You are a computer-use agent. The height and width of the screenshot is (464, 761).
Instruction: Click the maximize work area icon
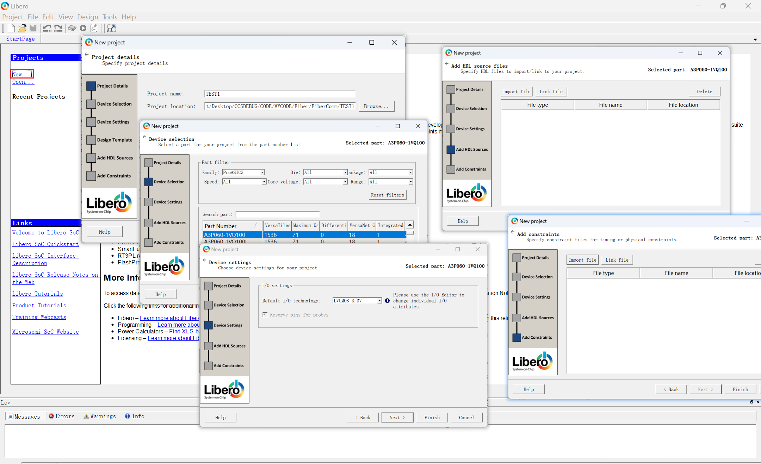111,28
